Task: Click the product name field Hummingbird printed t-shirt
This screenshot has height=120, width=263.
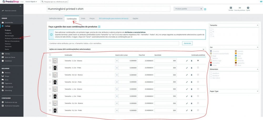Action: coord(109,9)
